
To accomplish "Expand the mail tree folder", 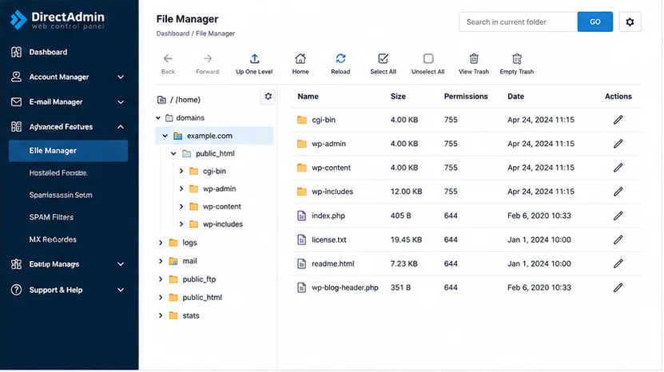I will [x=161, y=261].
